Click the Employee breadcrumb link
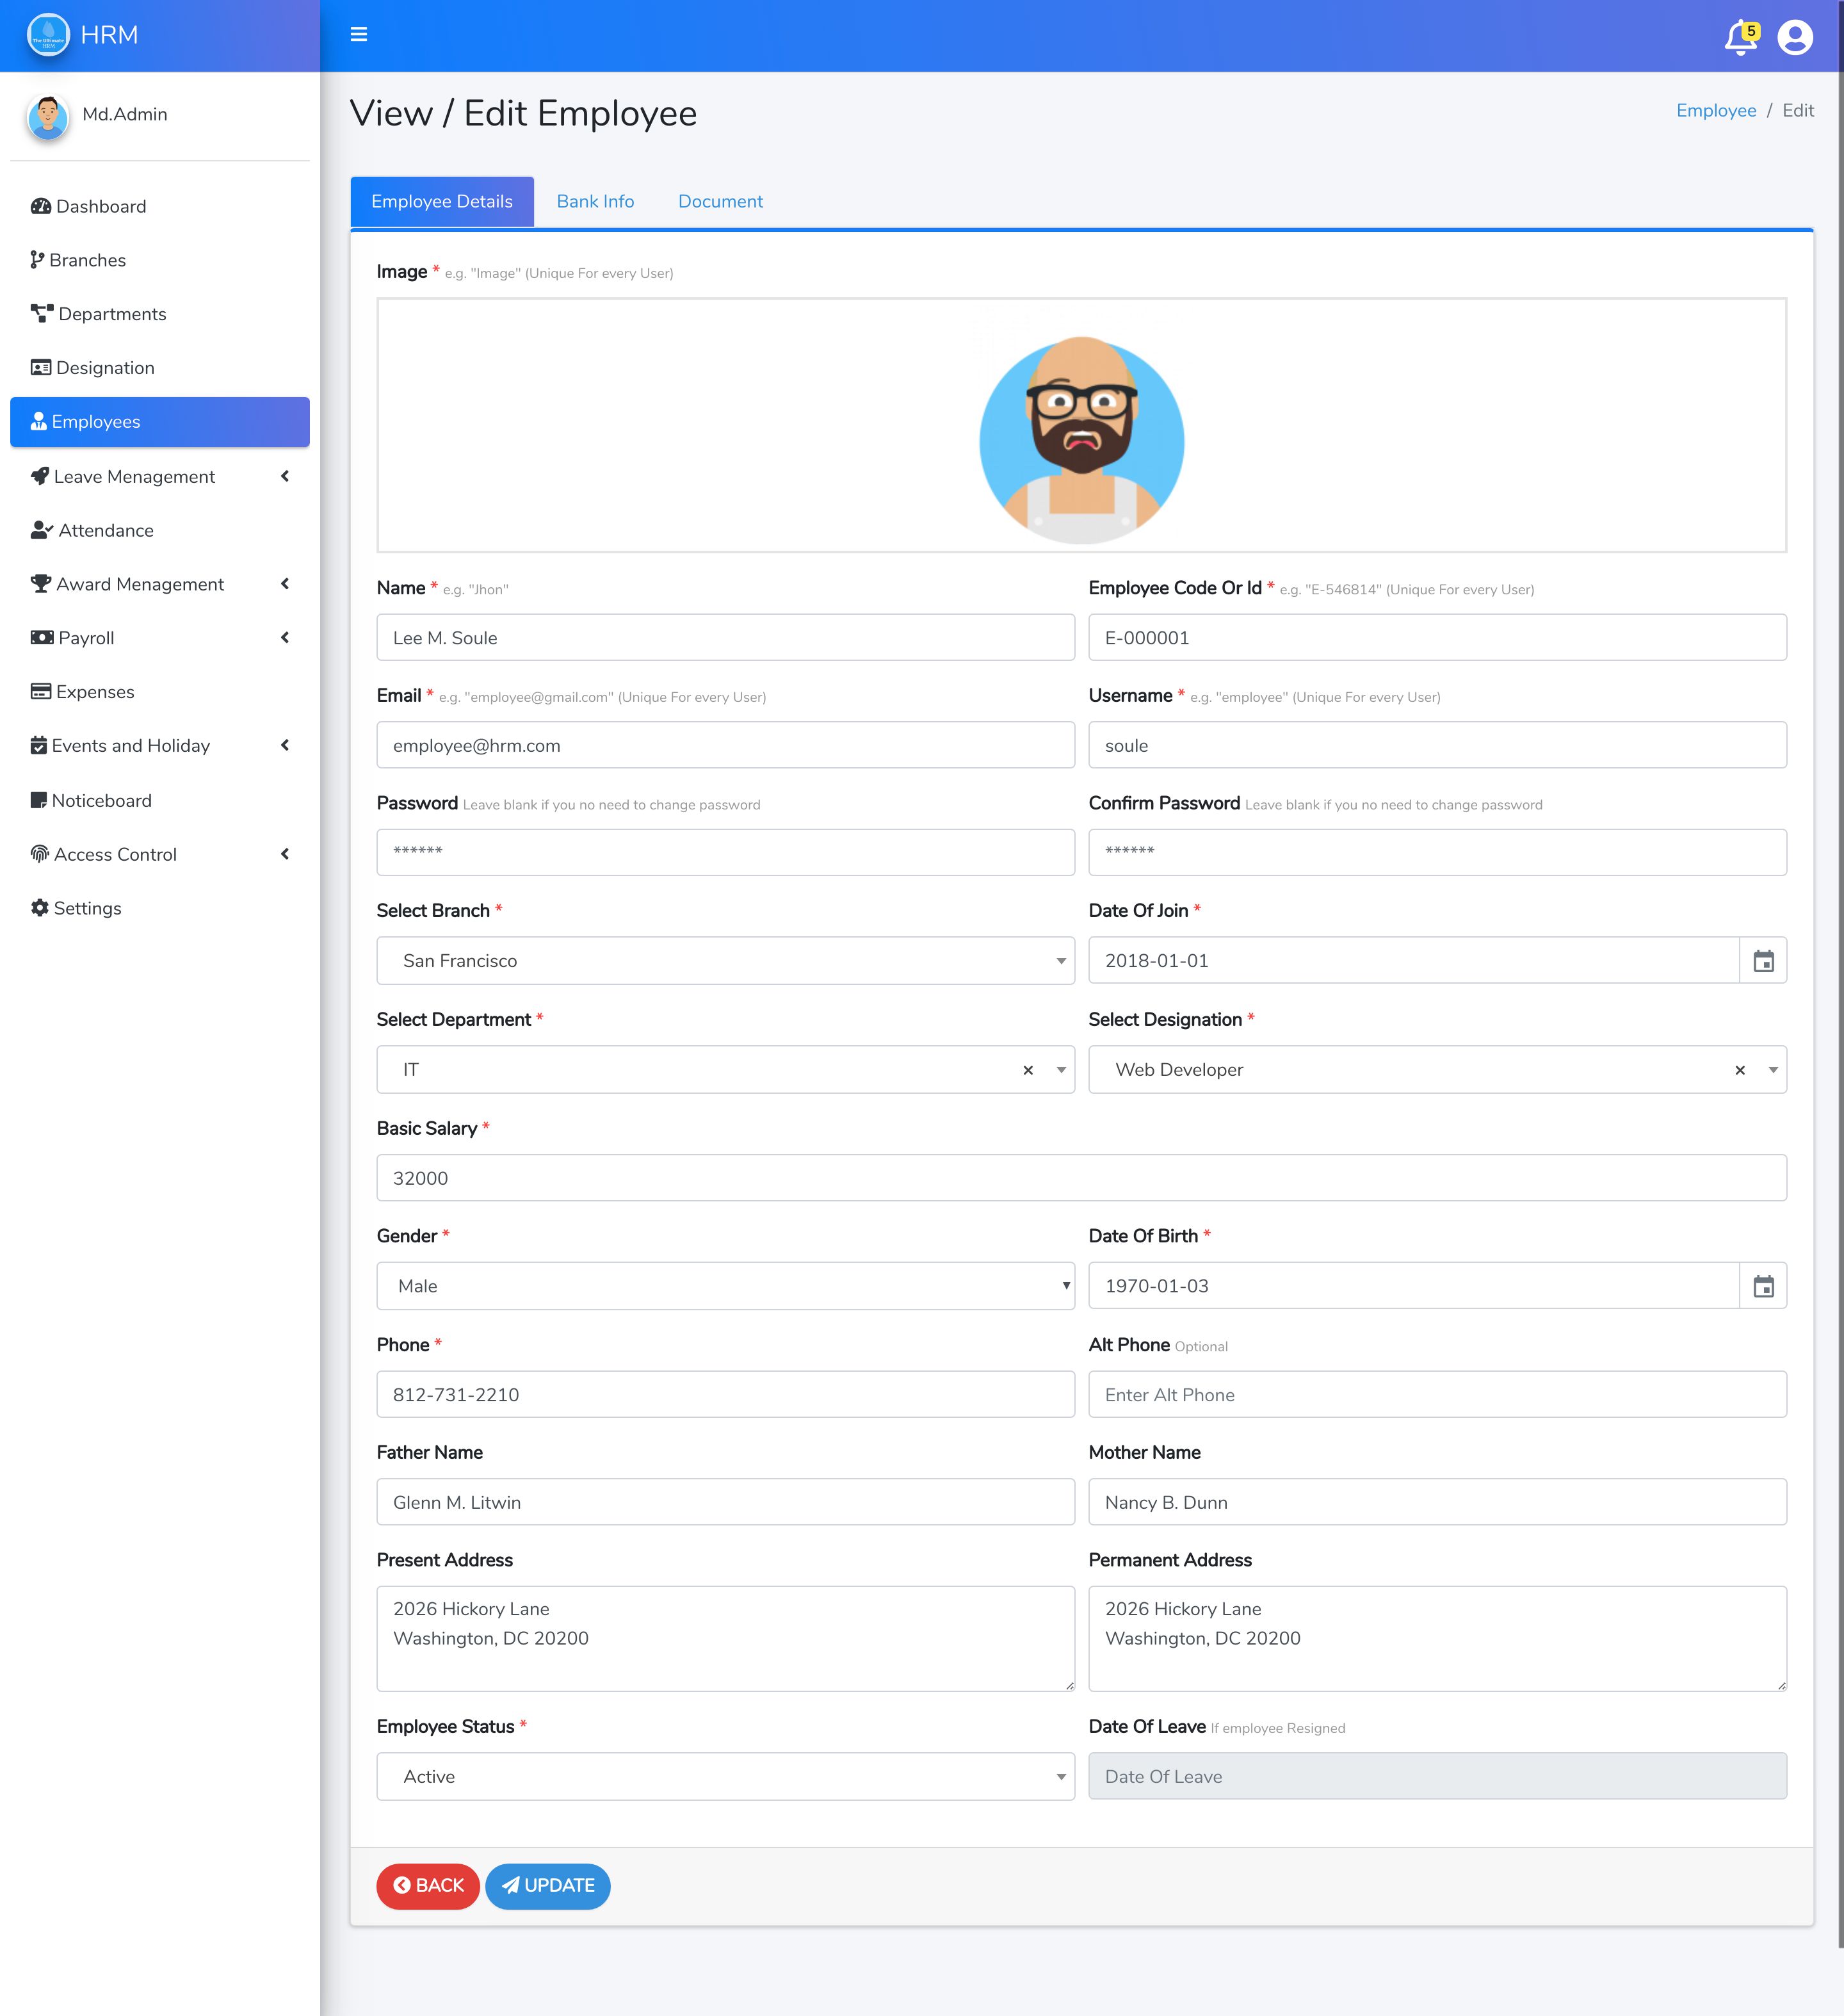The image size is (1844, 2016). tap(1715, 111)
